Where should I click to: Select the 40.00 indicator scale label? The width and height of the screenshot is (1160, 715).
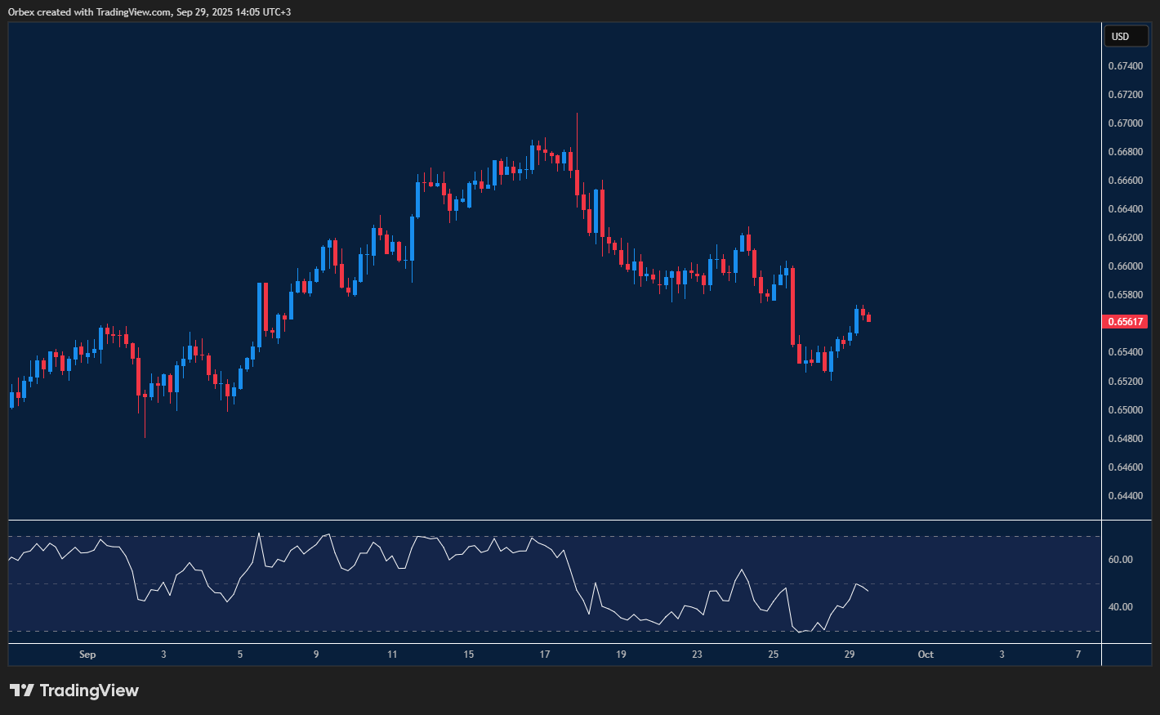(1120, 607)
